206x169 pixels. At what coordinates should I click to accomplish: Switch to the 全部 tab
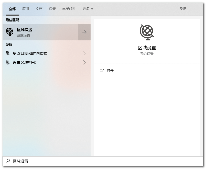12,9
